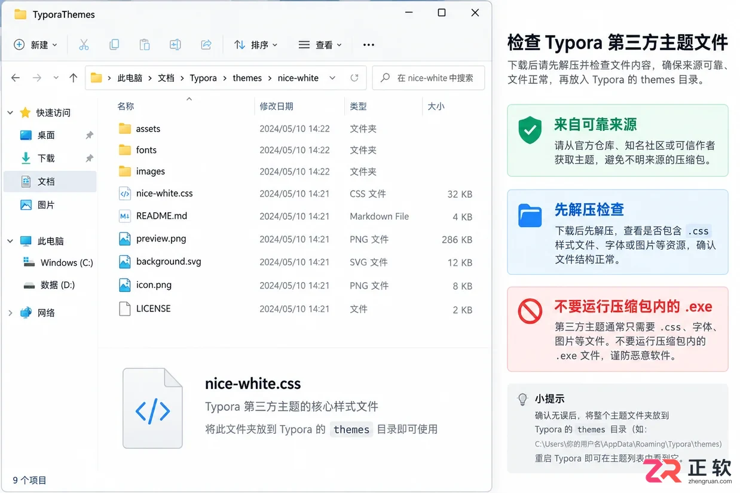Click the Copy icon in toolbar
Image resolution: width=740 pixels, height=493 pixels.
[x=114, y=45]
